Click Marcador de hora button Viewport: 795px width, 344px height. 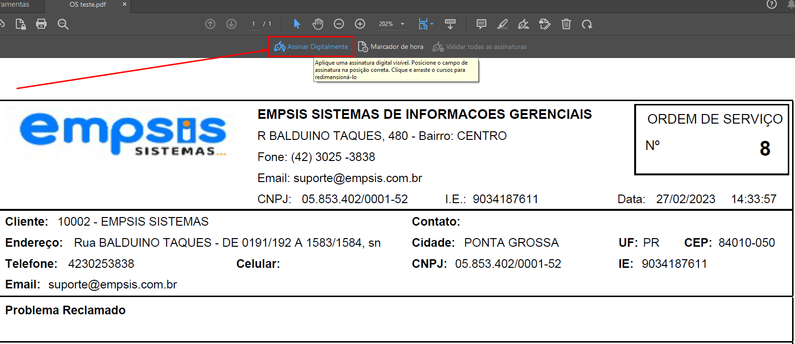[x=391, y=46]
